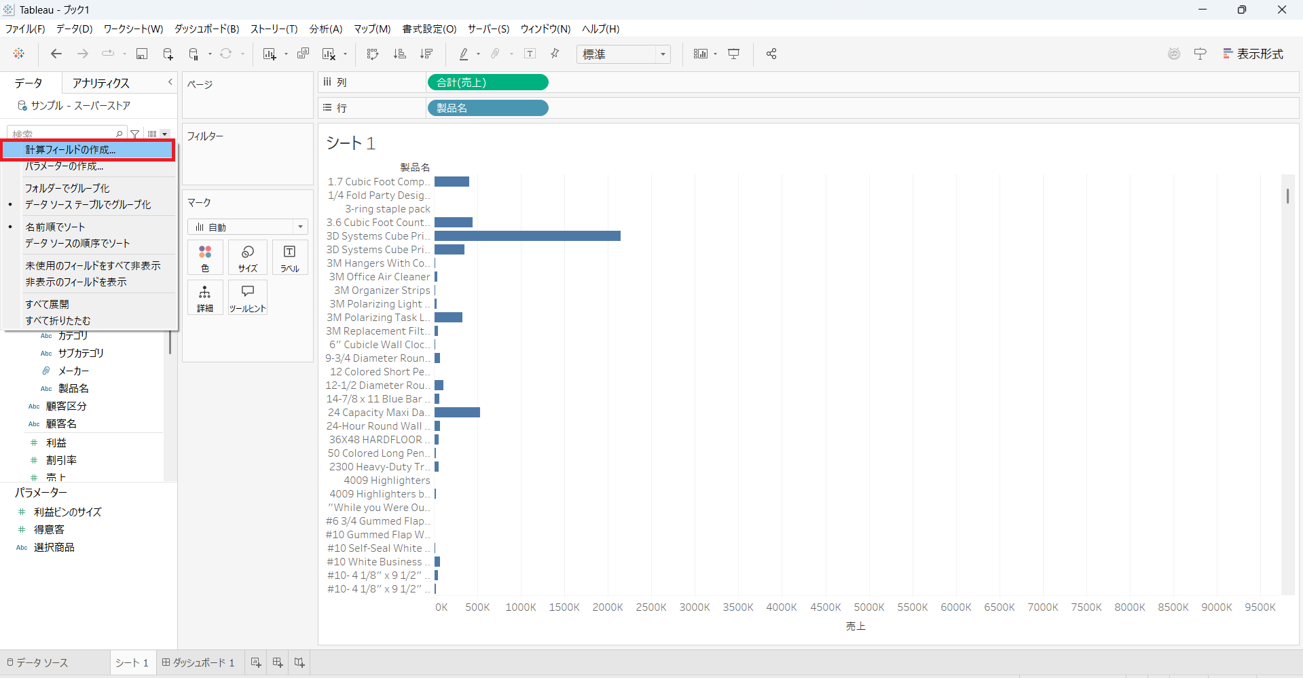Choose データ ソースの順序でソート option
This screenshot has height=678, width=1303.
click(77, 243)
